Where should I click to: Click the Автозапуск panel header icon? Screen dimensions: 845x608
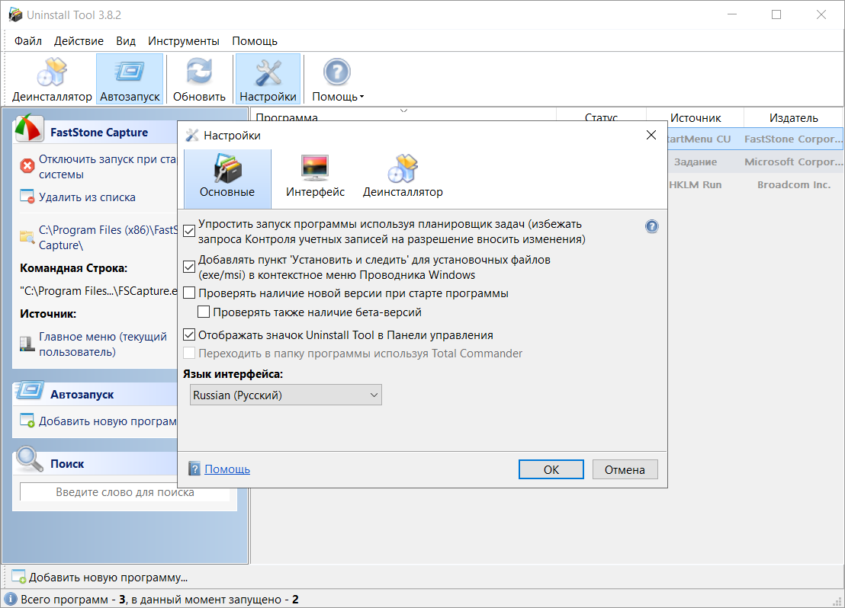[x=29, y=390]
